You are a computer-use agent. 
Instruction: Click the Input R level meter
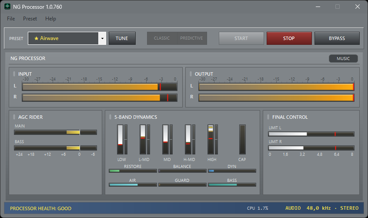point(100,97)
